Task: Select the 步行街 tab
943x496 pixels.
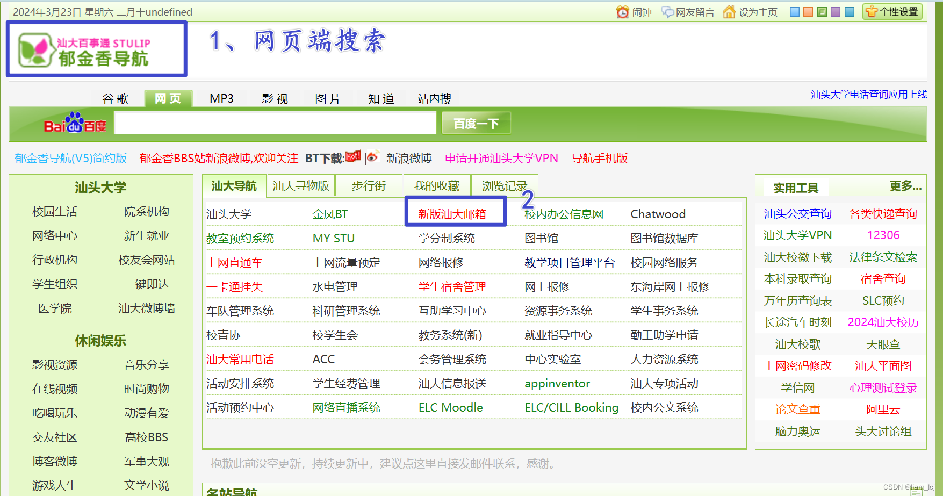Action: 369,186
